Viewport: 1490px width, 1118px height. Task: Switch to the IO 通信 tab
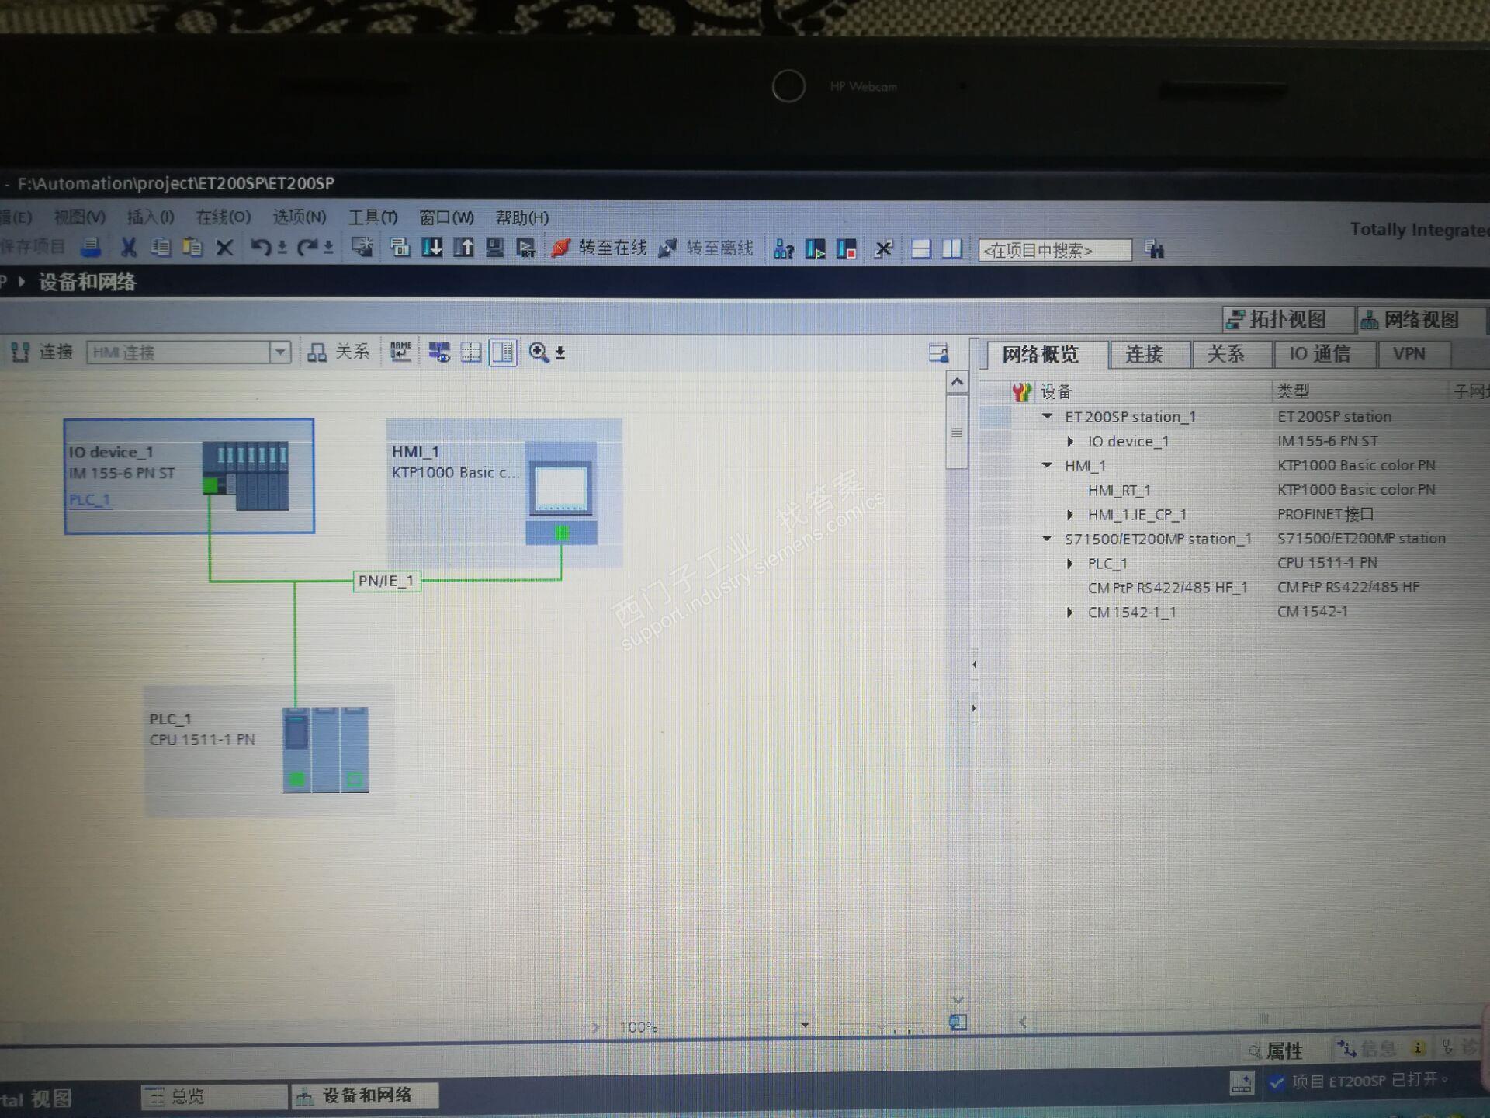[1320, 355]
